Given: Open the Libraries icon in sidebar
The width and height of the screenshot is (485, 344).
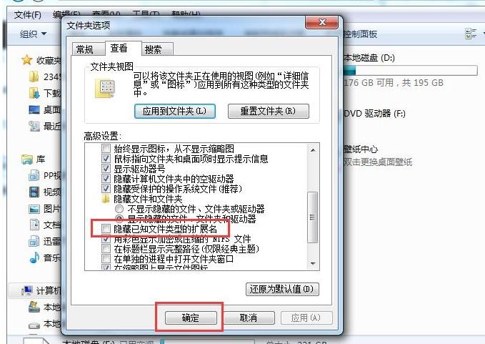Looking at the screenshot, I should (27, 159).
